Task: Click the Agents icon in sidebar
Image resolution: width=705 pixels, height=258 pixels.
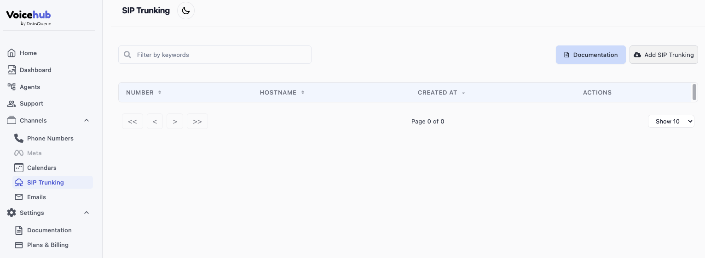Action: [12, 87]
